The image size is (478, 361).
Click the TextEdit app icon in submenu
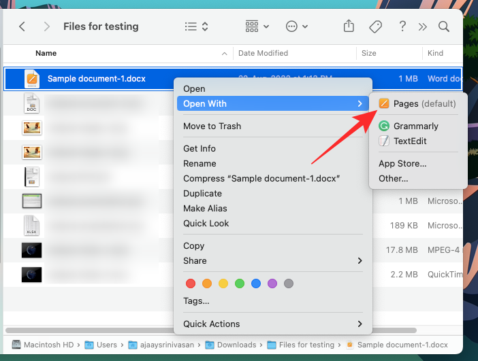384,141
